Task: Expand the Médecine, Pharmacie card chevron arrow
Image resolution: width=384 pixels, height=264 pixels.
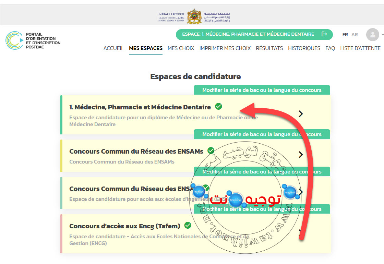Action: pyautogui.click(x=301, y=114)
